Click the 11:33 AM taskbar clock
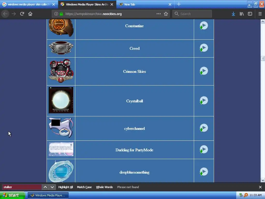Viewport: 265px width, 199px height. (x=255, y=195)
